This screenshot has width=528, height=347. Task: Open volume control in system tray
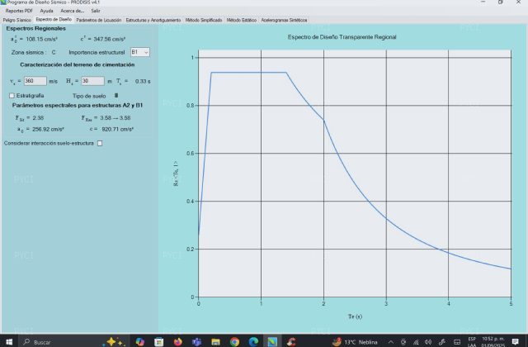(428, 342)
